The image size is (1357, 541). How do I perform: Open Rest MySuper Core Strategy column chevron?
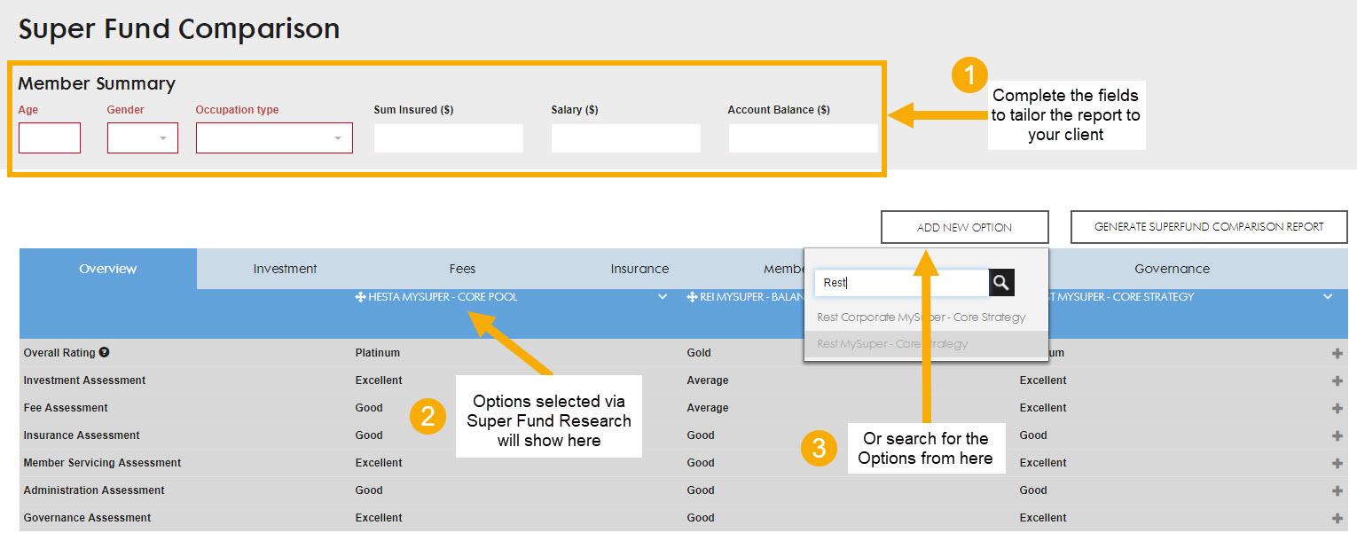click(1328, 297)
